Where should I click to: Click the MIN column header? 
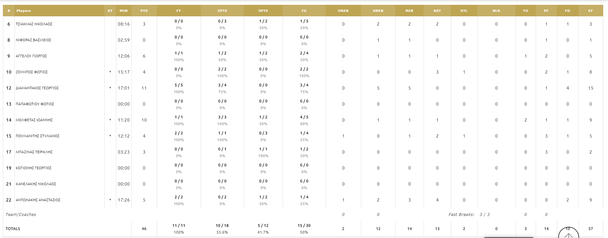[123, 11]
